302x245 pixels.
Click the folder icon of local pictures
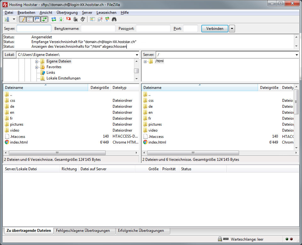tap(7, 124)
